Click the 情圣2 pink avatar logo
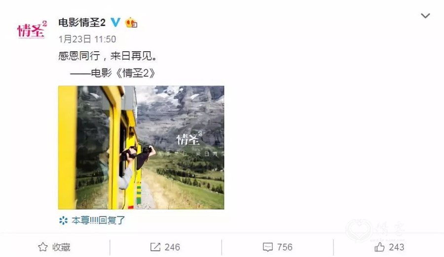Viewport: 444px width, 257px height. [x=32, y=29]
